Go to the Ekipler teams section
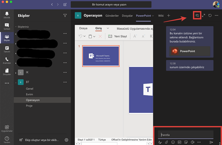This screenshot has height=145, width=222. click(7, 38)
